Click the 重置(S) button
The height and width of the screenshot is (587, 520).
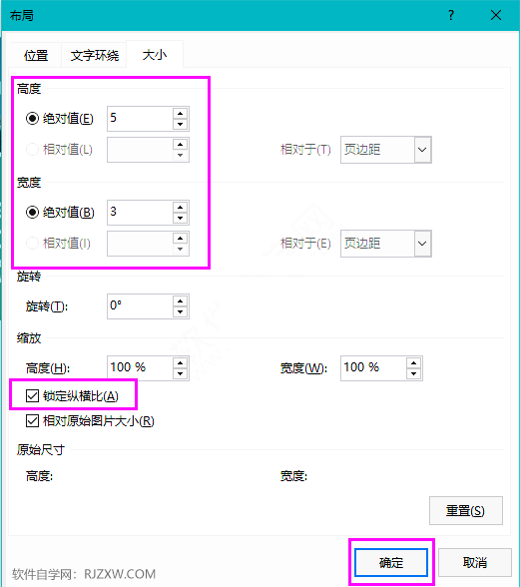[466, 511]
